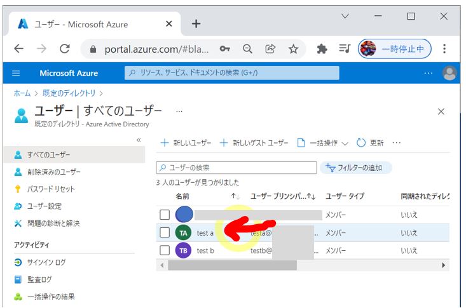The image size is (466, 308).
Task: Open 削除済みのユーザー in the sidebar
Action: tap(54, 172)
